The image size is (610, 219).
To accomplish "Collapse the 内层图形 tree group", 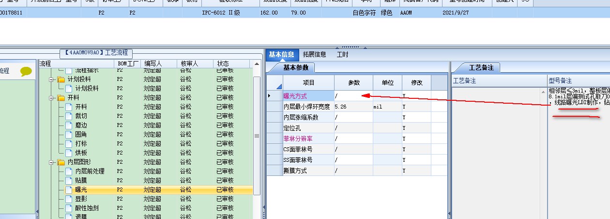I will [x=51, y=162].
